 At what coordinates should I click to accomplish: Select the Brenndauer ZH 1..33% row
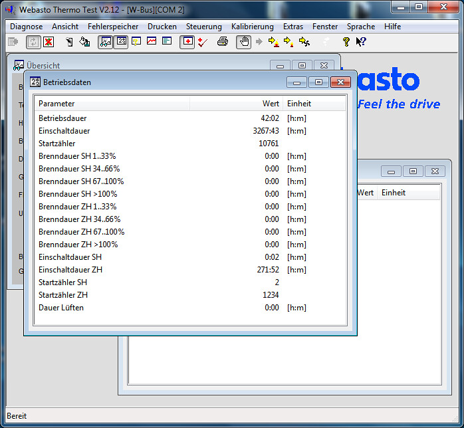[190, 207]
